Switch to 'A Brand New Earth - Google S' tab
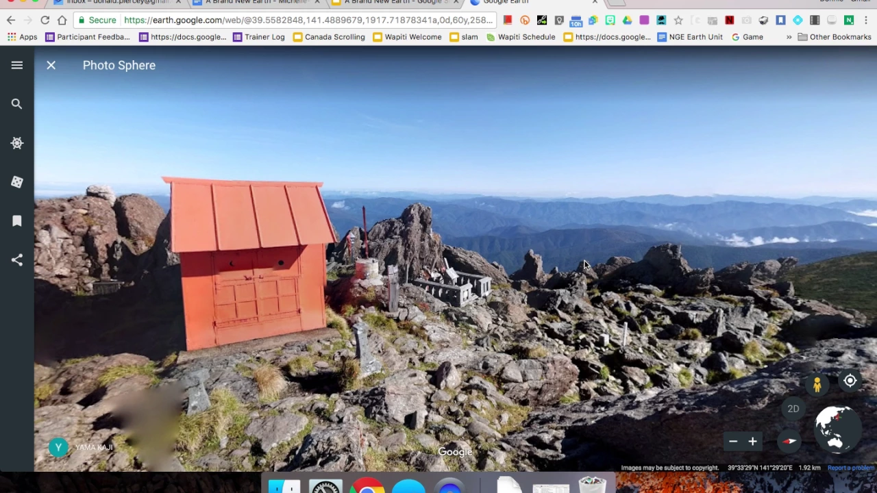 click(395, 2)
